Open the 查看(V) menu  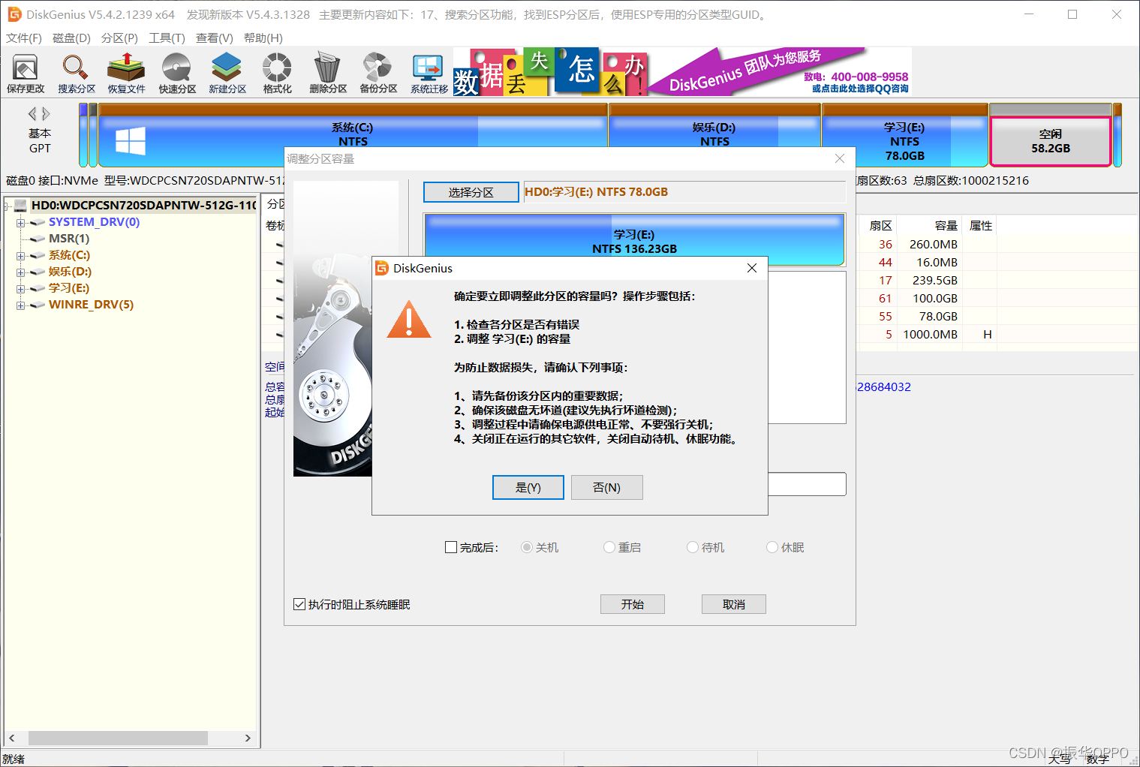tap(214, 38)
